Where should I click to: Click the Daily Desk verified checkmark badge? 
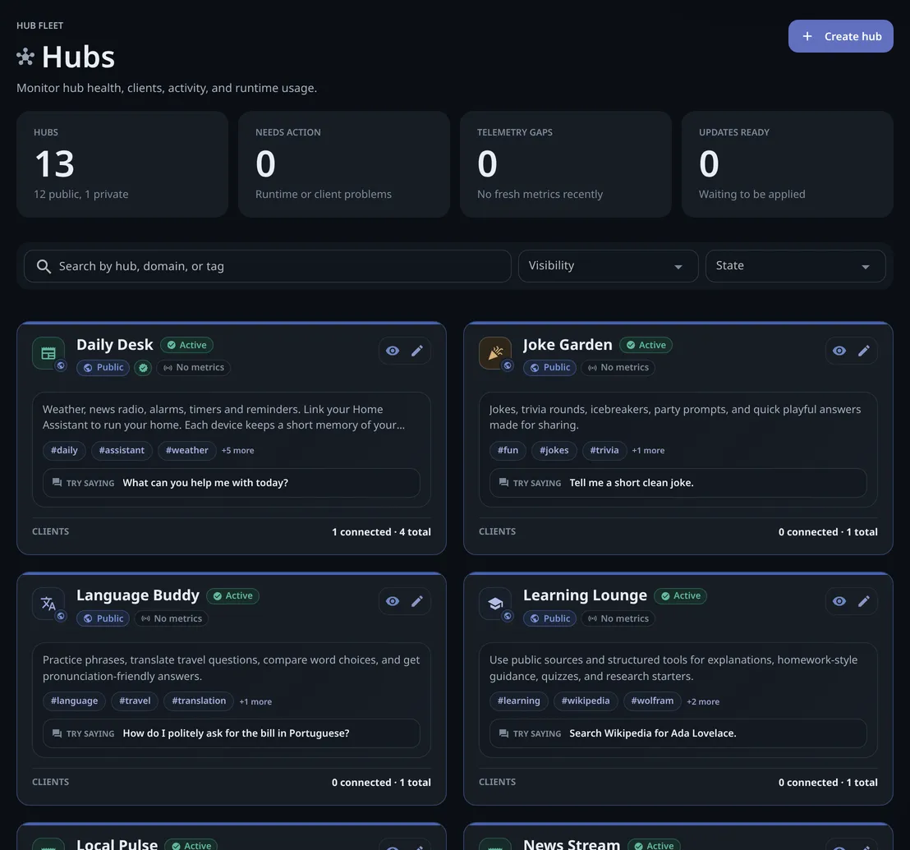point(143,367)
